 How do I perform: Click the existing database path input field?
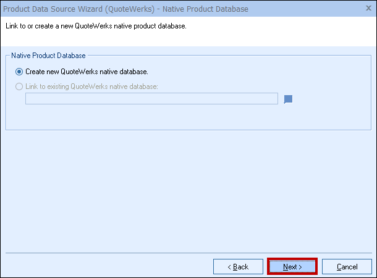coord(151,98)
